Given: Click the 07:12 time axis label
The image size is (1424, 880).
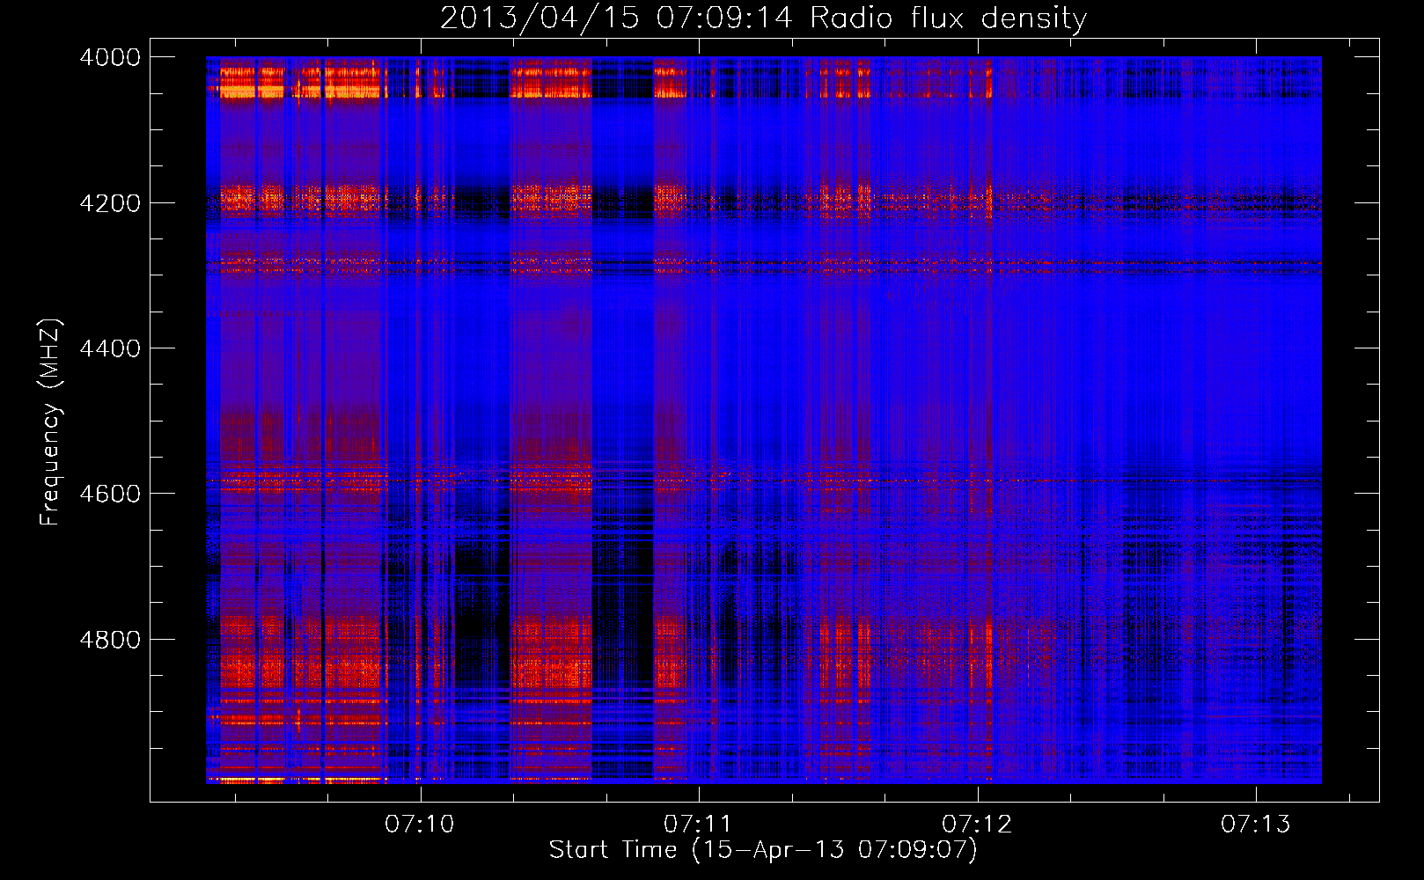Looking at the screenshot, I should (977, 824).
